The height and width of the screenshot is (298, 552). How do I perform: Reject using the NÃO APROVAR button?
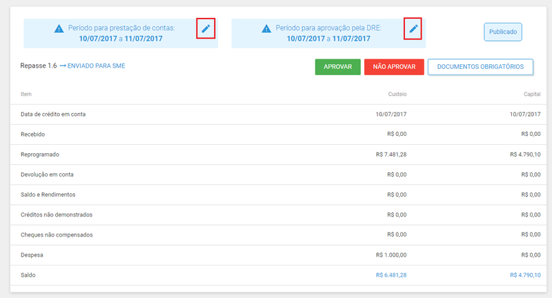(x=394, y=67)
